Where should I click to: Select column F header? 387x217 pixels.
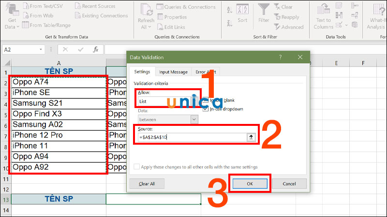click(x=363, y=63)
